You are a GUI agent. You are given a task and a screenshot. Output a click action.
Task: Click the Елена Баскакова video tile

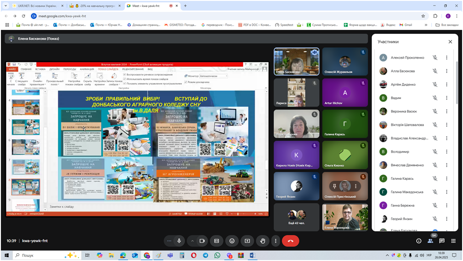(296, 61)
